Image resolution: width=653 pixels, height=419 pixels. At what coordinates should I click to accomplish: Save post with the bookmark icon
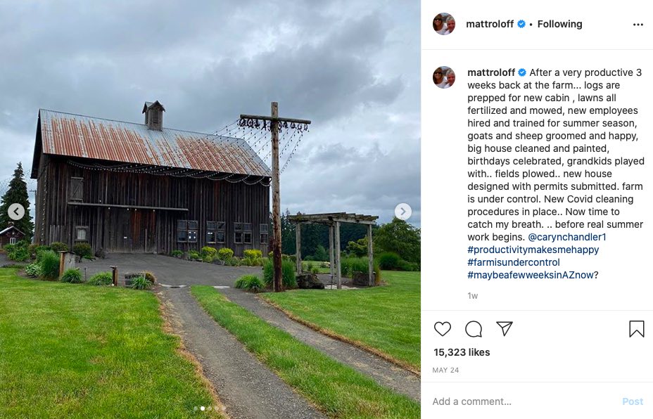coord(636,329)
